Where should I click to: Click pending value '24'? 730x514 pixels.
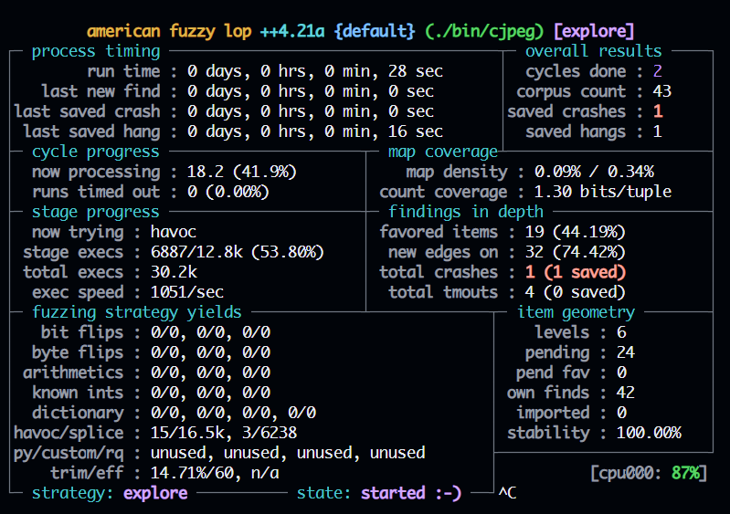coord(626,352)
